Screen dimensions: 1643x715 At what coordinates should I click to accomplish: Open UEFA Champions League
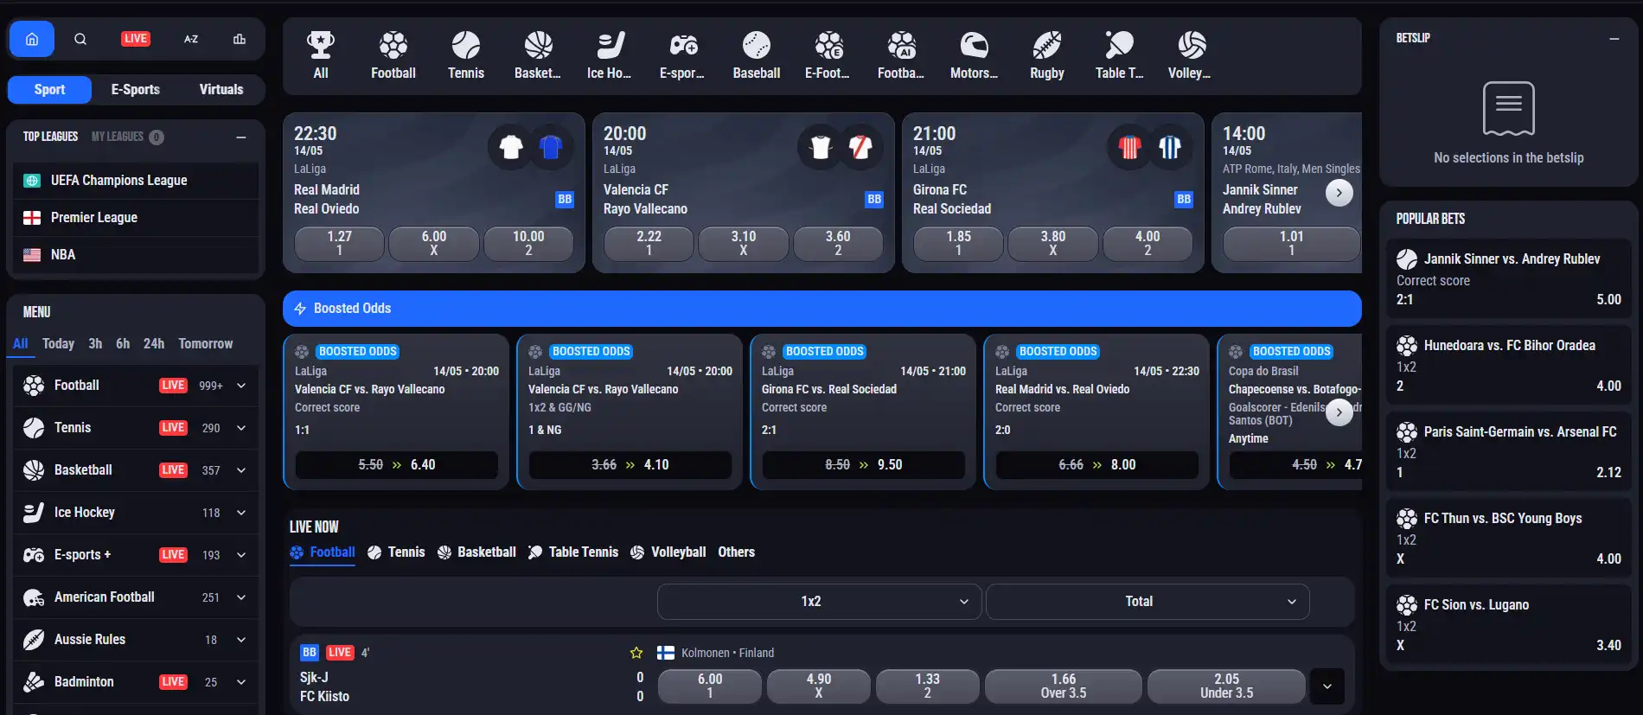coord(136,181)
